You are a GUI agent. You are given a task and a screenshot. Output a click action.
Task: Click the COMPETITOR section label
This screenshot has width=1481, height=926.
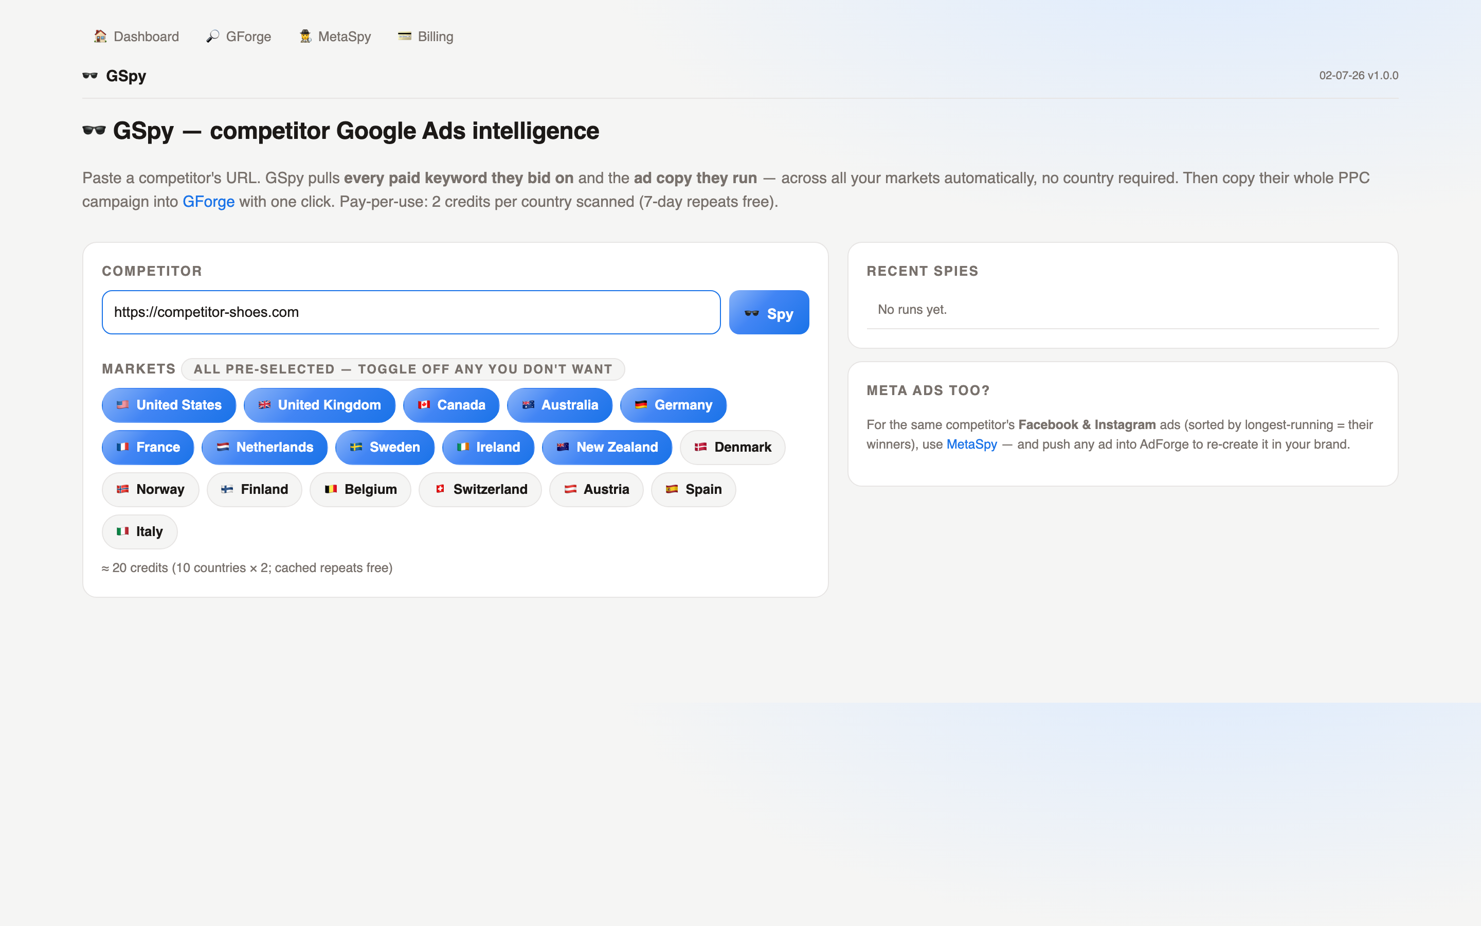[x=152, y=271]
